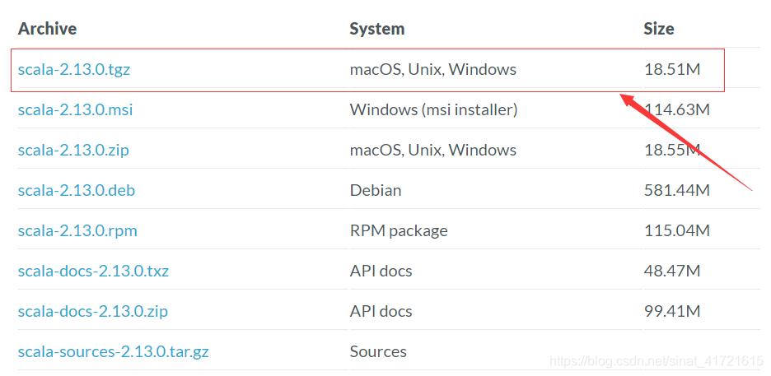Select the 'RPM package' cell

(x=399, y=230)
